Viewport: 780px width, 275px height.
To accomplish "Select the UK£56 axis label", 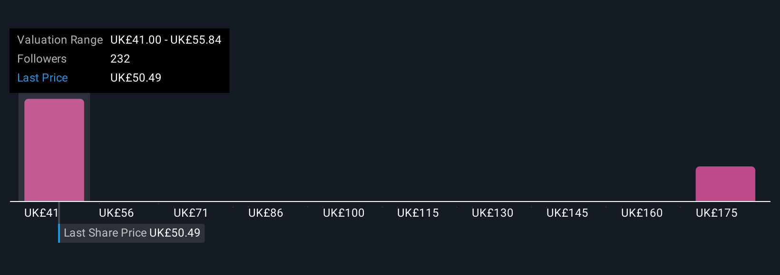I will click(116, 213).
